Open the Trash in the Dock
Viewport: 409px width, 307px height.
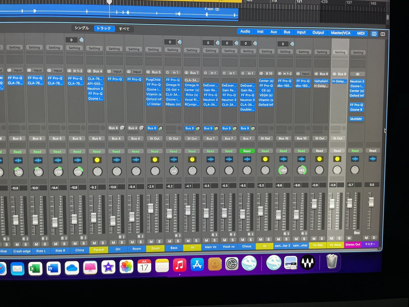(332, 262)
